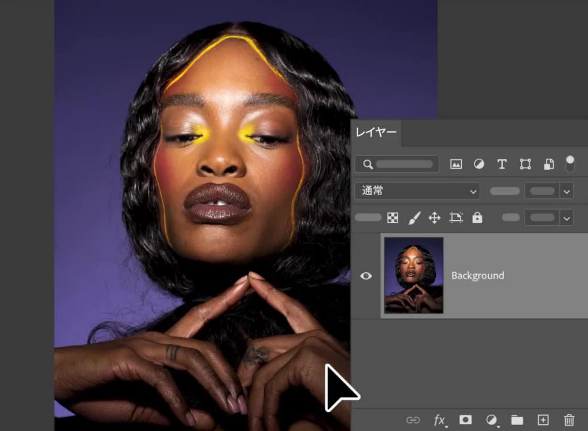Hide the Background layer with eye icon
Screen dimensions: 588x431
(x=366, y=276)
